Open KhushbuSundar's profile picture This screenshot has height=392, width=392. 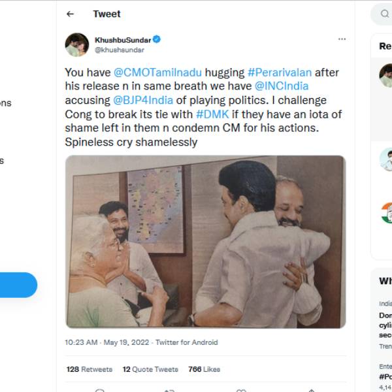[x=77, y=44]
